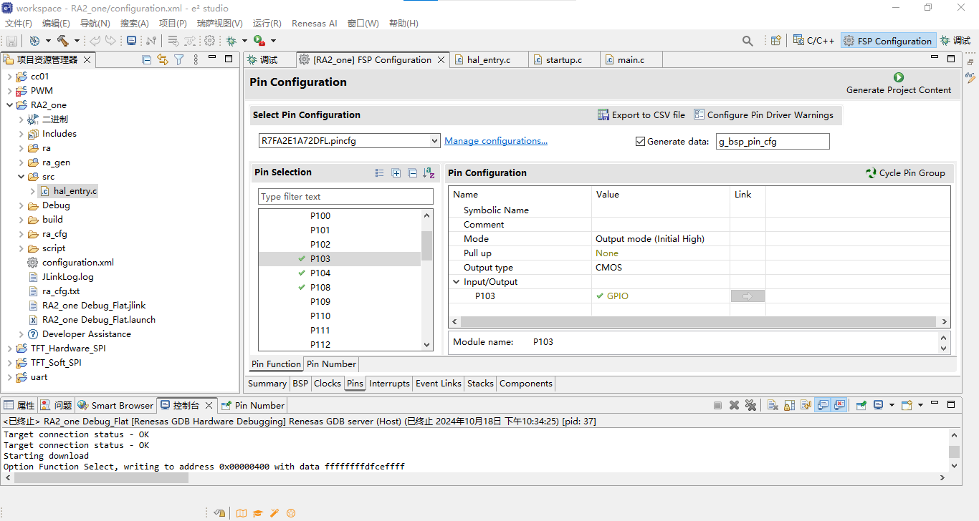Collapse the Input/Output group row
This screenshot has width=979, height=521.
(x=457, y=282)
